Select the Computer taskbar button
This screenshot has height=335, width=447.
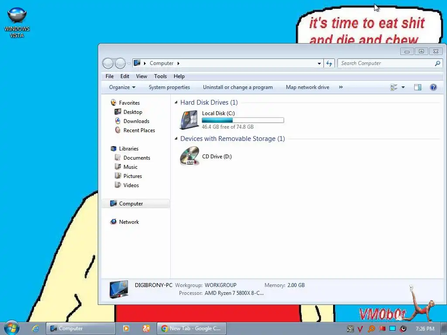coord(81,328)
